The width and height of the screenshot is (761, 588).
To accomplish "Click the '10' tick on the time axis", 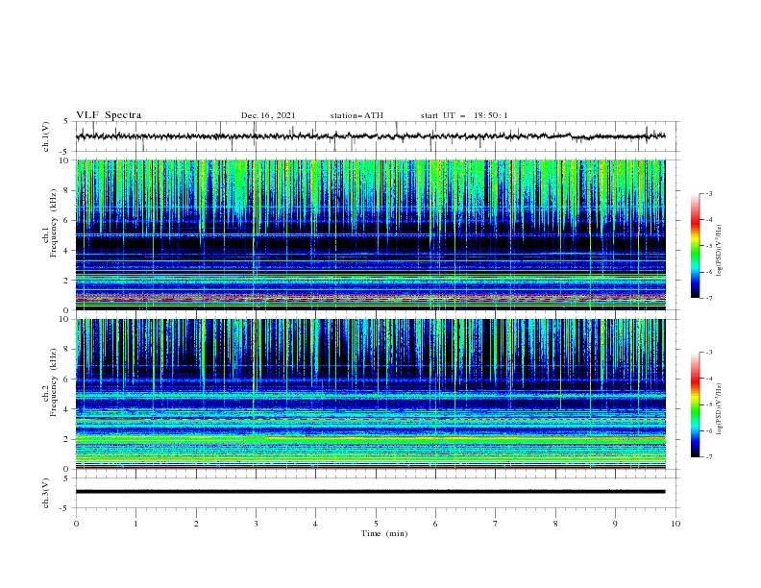I will click(x=675, y=524).
